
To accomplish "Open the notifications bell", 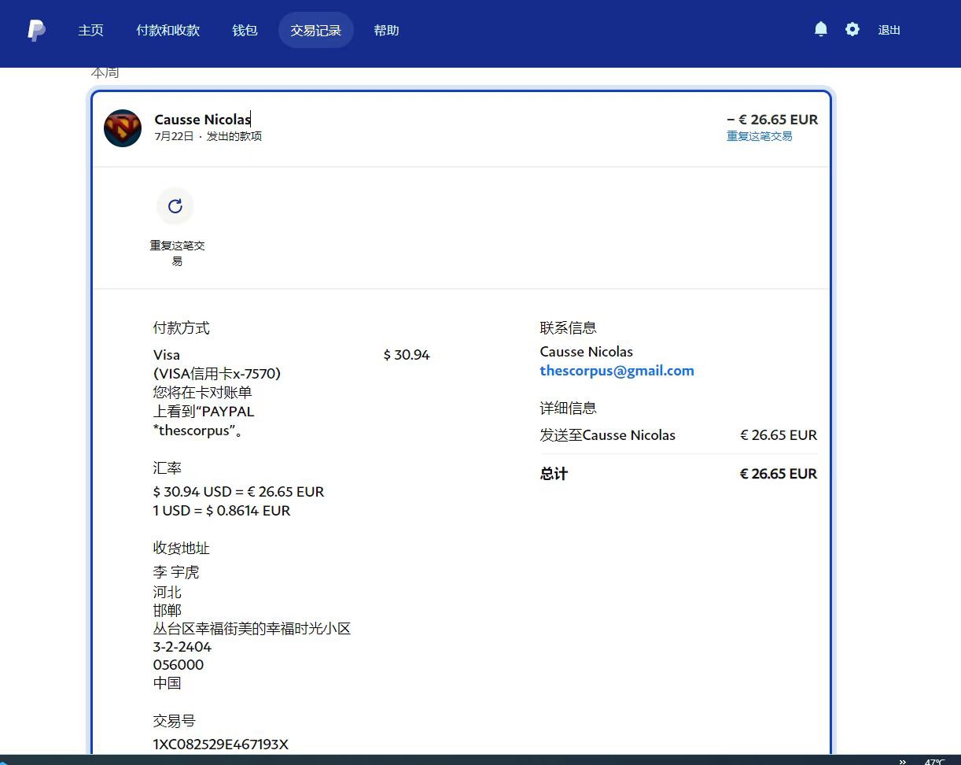I will [x=821, y=30].
